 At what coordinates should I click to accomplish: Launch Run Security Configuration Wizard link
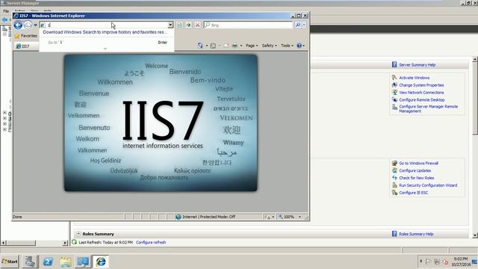pos(428,185)
